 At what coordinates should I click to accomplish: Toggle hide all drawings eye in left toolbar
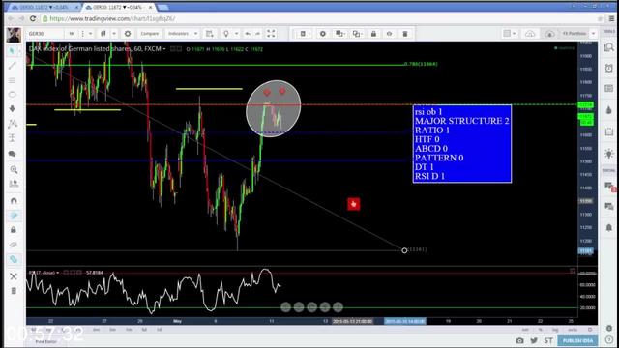[14, 245]
